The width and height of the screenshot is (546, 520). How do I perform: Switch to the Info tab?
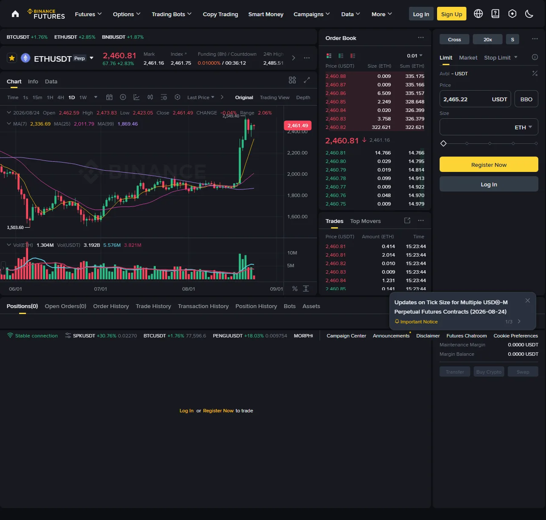tap(33, 81)
